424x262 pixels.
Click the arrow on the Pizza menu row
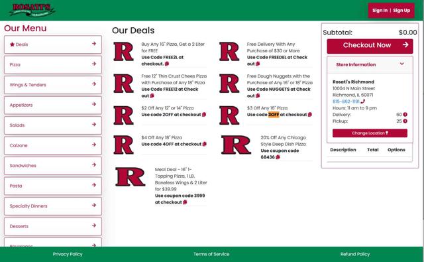(94, 64)
